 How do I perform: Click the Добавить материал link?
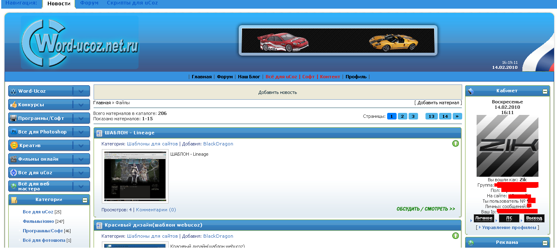(438, 103)
